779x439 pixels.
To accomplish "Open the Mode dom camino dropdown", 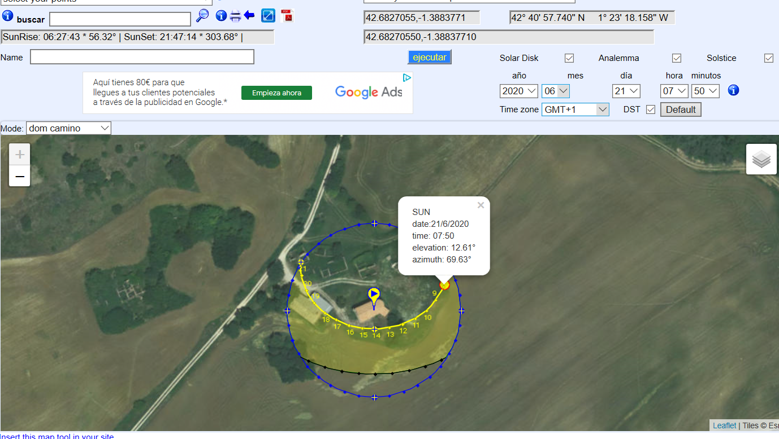I will click(69, 128).
